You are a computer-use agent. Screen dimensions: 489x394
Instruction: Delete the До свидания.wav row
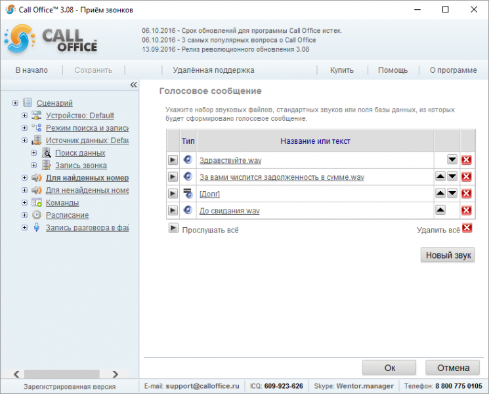[x=466, y=210]
